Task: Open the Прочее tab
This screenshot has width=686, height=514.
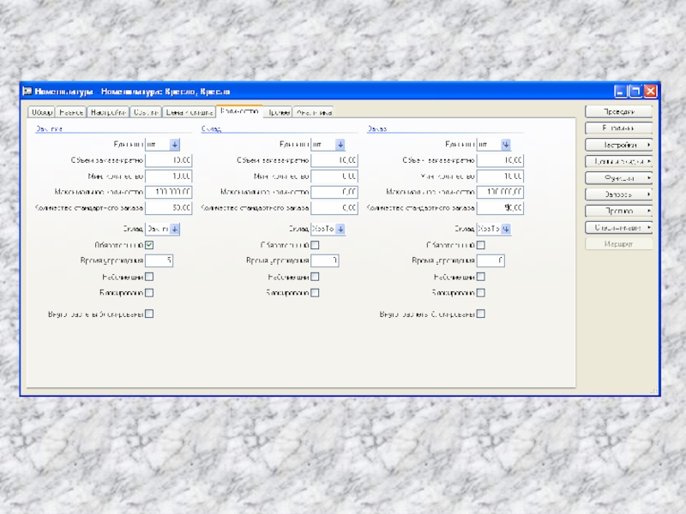Action: (x=278, y=112)
